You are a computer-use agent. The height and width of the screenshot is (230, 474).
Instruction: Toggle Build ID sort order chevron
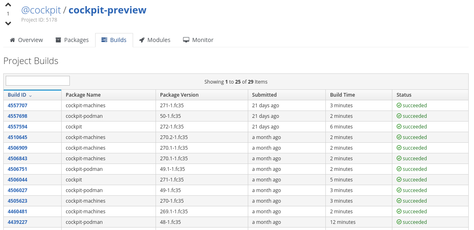click(x=30, y=95)
